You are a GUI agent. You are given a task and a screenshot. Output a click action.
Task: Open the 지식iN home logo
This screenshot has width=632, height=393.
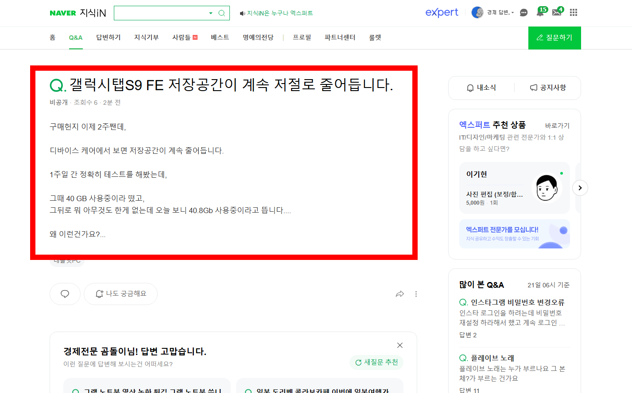93,13
